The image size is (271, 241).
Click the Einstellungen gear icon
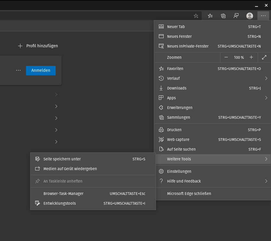click(x=161, y=171)
